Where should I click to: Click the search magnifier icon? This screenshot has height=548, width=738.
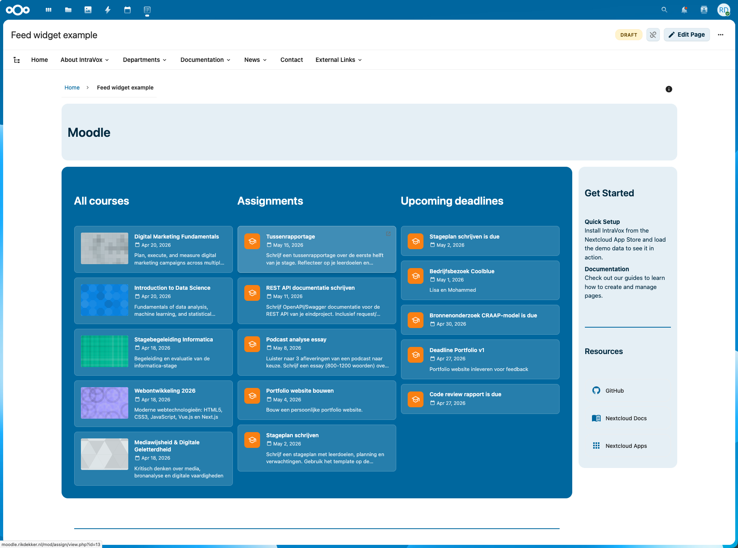point(665,10)
